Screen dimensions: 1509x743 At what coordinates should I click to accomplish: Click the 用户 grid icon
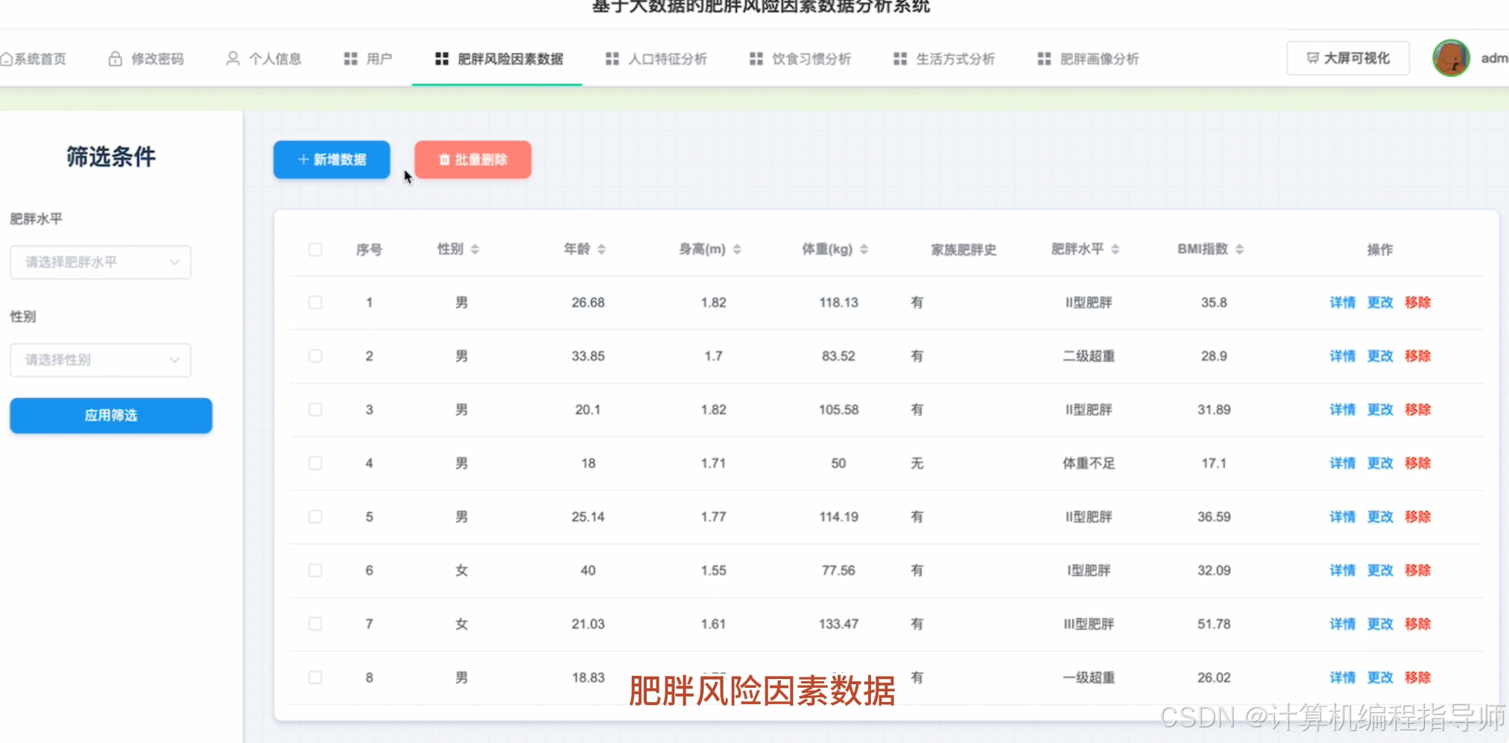point(350,58)
